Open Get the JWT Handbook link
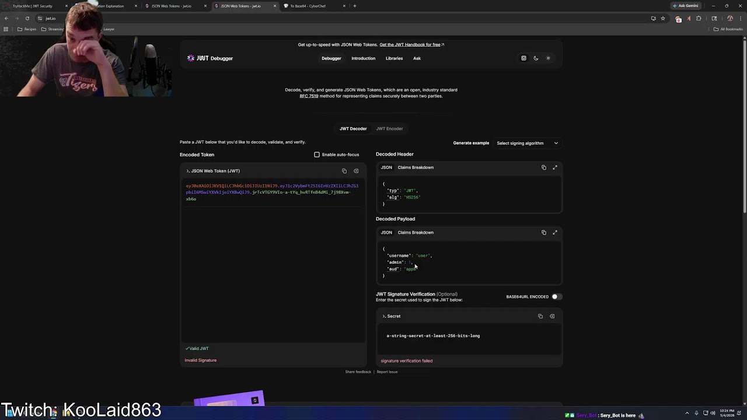Image resolution: width=747 pixels, height=420 pixels. tap(411, 44)
